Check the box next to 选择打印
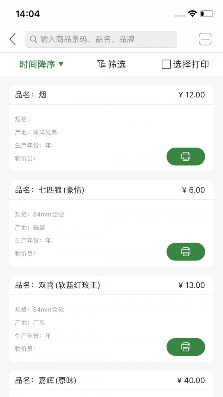This screenshot has height=397, width=223. pyautogui.click(x=165, y=64)
